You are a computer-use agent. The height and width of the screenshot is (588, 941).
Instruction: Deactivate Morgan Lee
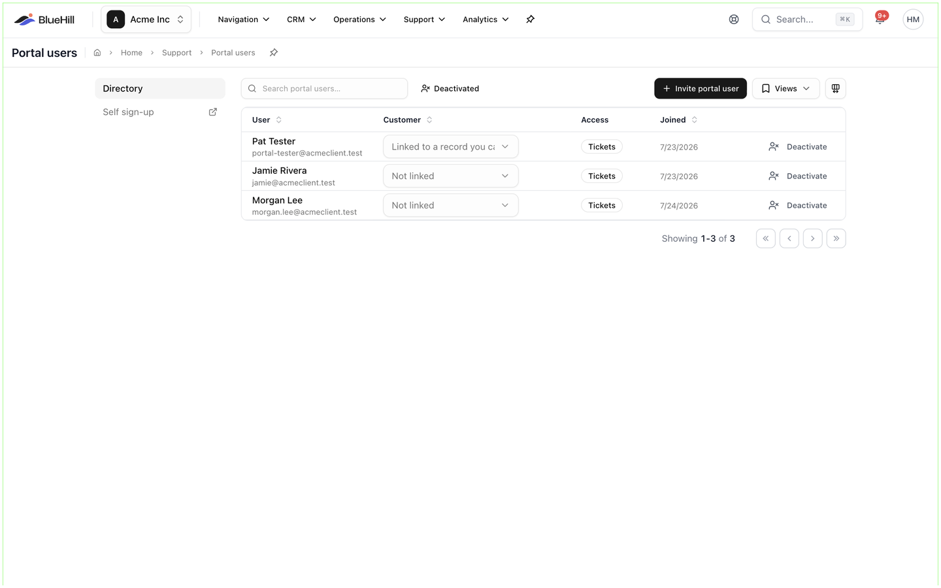(798, 206)
